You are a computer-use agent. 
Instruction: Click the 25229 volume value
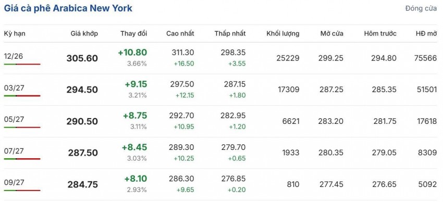(x=288, y=58)
